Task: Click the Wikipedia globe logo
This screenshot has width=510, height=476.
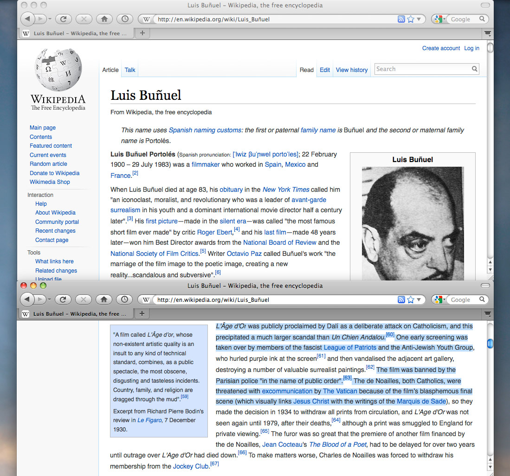Action: pos(58,70)
